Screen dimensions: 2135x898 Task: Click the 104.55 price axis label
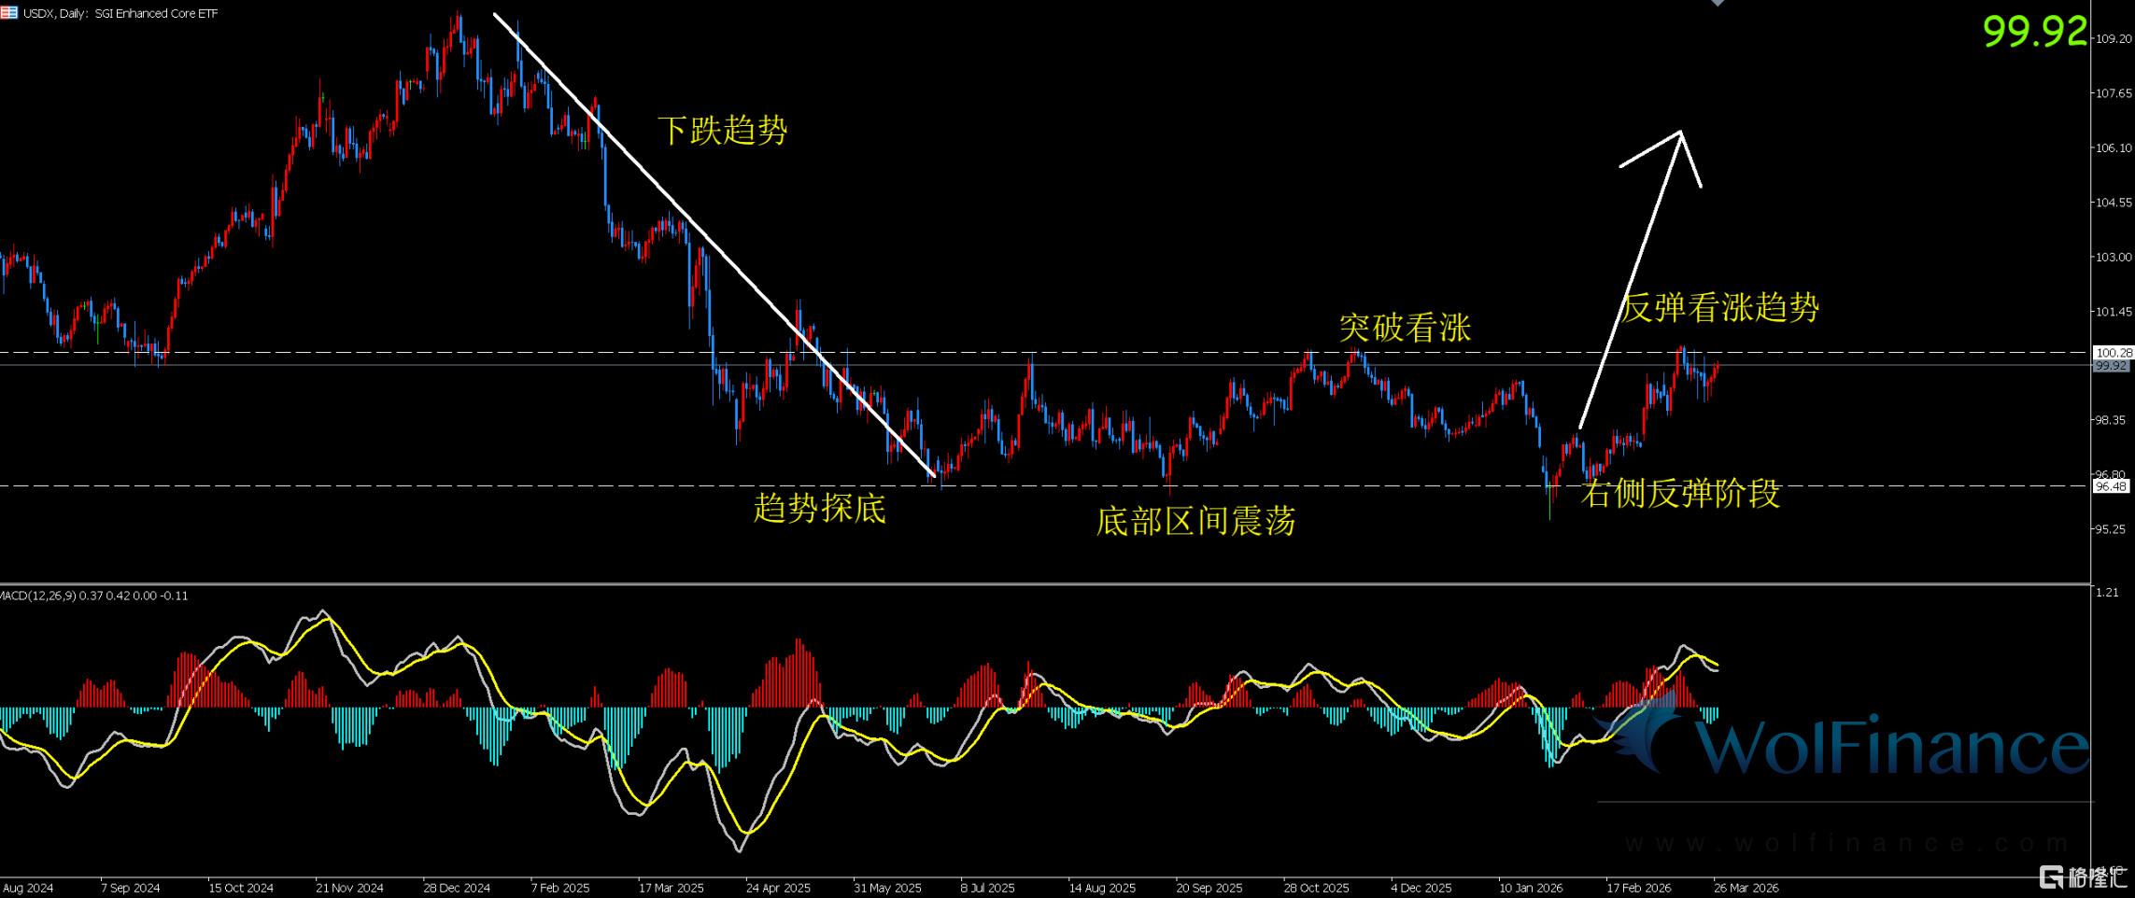pyautogui.click(x=2114, y=203)
